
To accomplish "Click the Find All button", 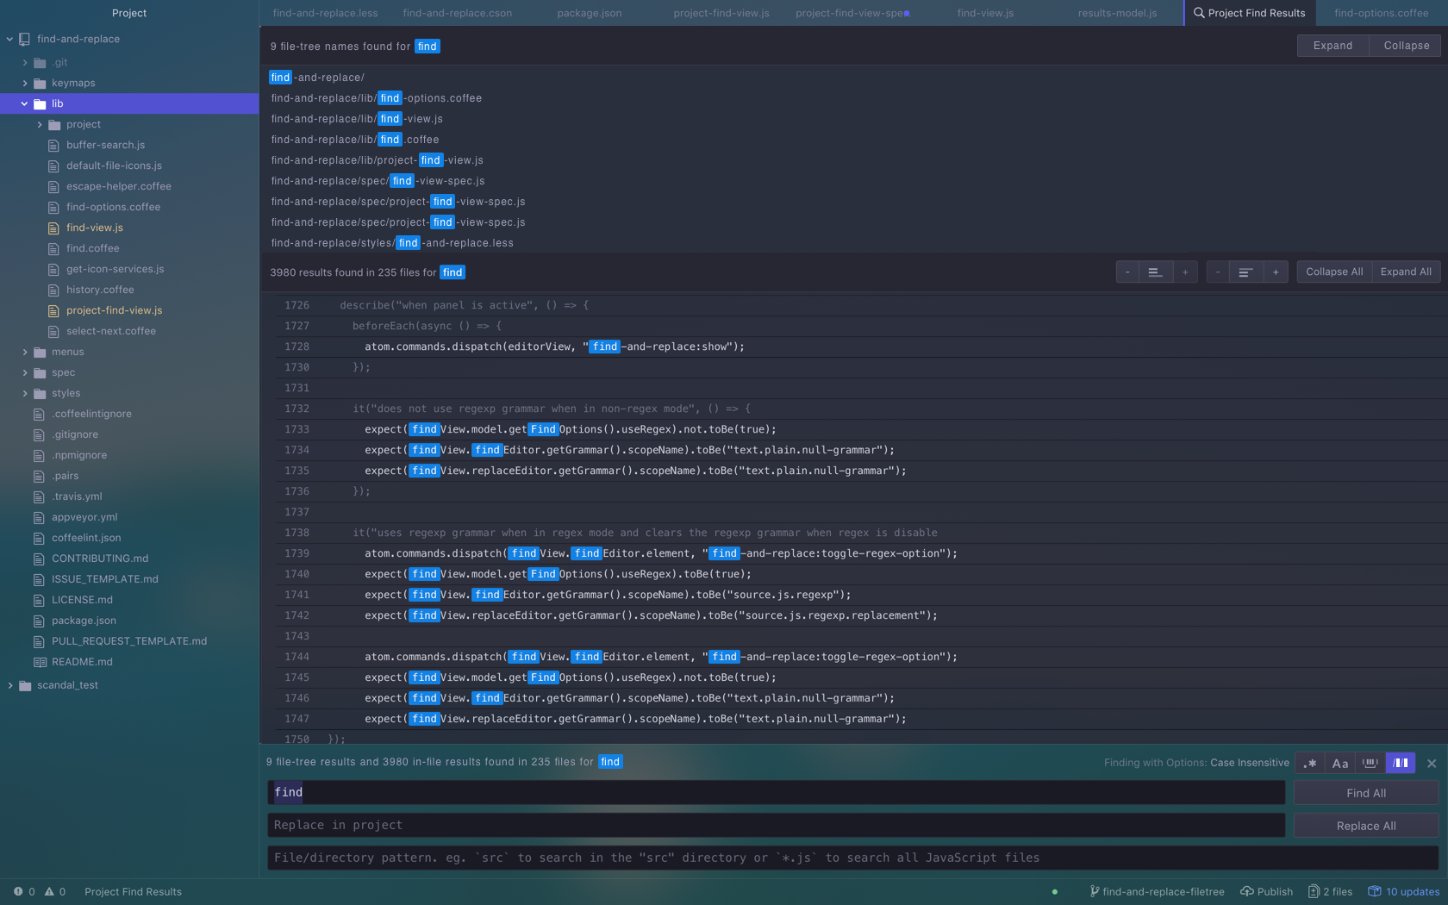I will [1365, 792].
